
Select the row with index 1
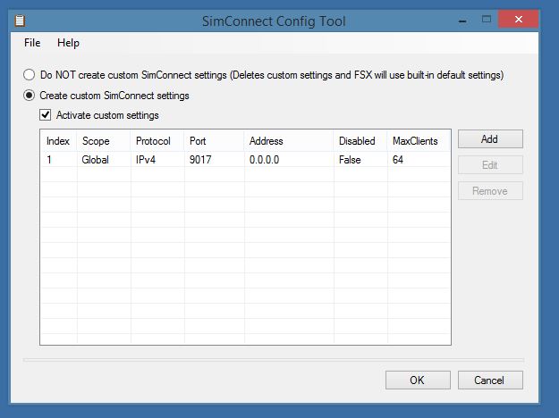(x=245, y=160)
